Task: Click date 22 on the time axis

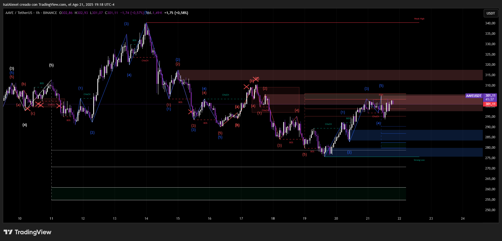Action: point(399,219)
